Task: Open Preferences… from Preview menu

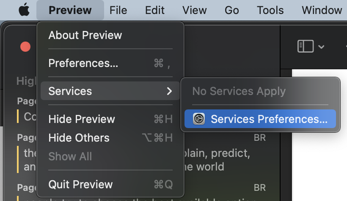Action: (x=83, y=63)
